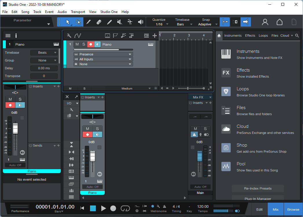Pick the Listen tool from the toolbar
This screenshot has height=217, width=303.
(140, 22)
